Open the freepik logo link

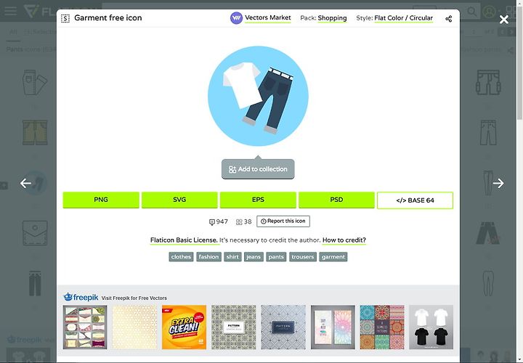pyautogui.click(x=81, y=297)
